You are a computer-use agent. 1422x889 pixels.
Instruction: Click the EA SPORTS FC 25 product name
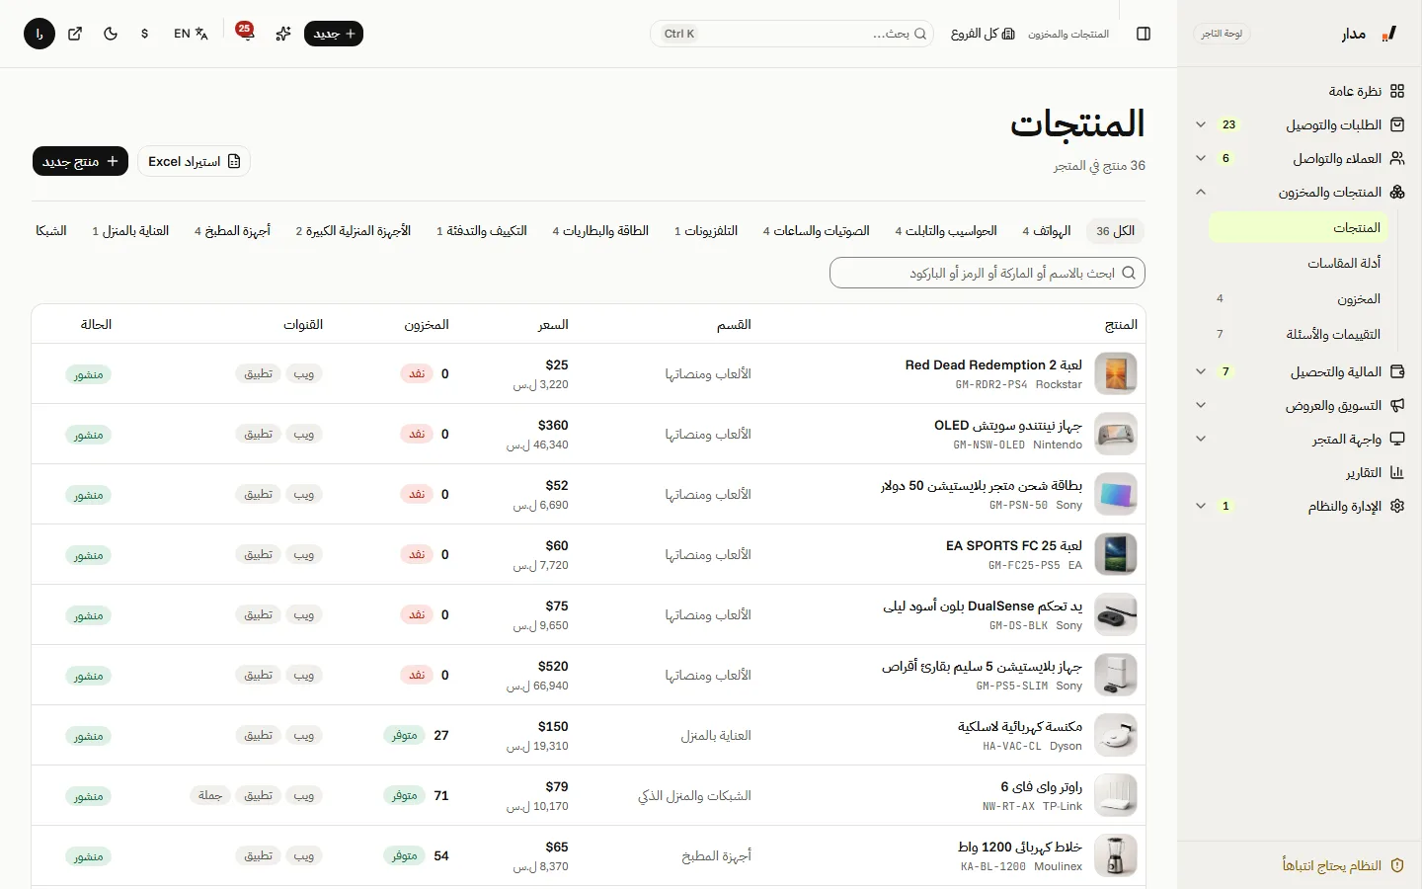(x=1014, y=545)
